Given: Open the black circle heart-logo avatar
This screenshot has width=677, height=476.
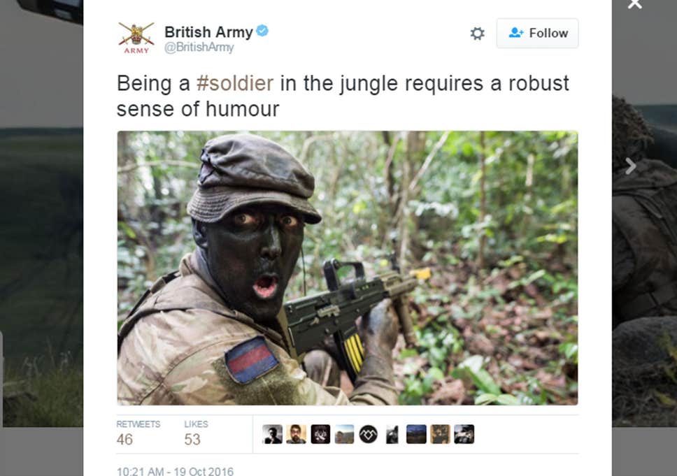Looking at the screenshot, I should [369, 434].
